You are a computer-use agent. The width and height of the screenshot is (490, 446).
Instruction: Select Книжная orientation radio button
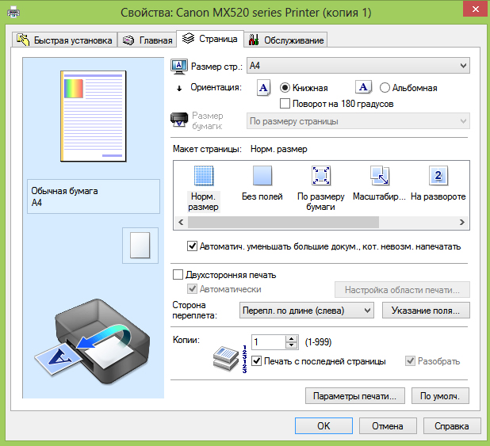[285, 88]
